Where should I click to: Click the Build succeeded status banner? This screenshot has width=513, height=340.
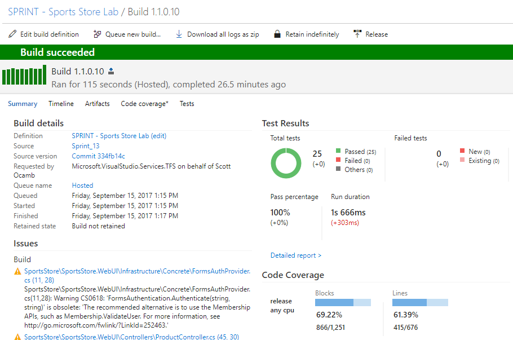(256, 52)
